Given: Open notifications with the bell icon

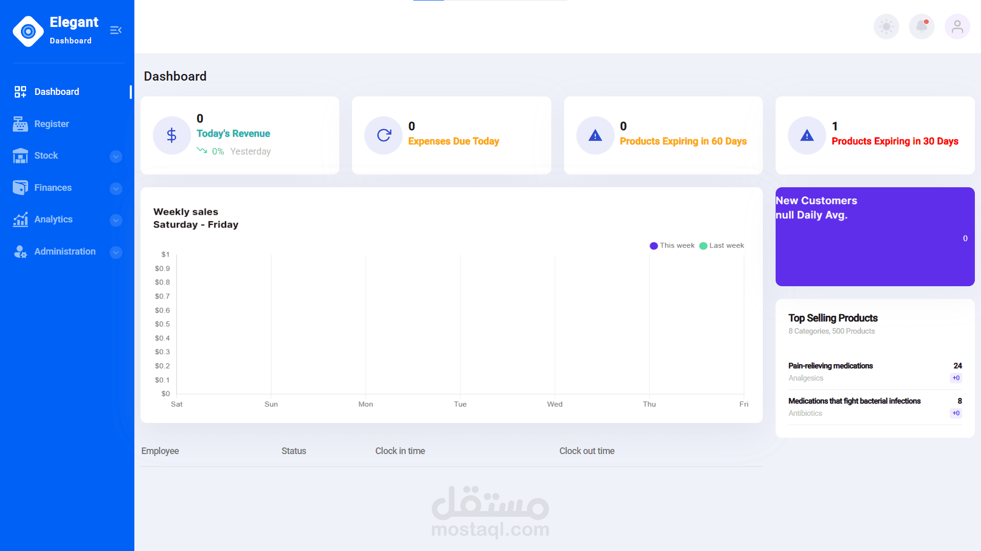Looking at the screenshot, I should click(x=921, y=27).
